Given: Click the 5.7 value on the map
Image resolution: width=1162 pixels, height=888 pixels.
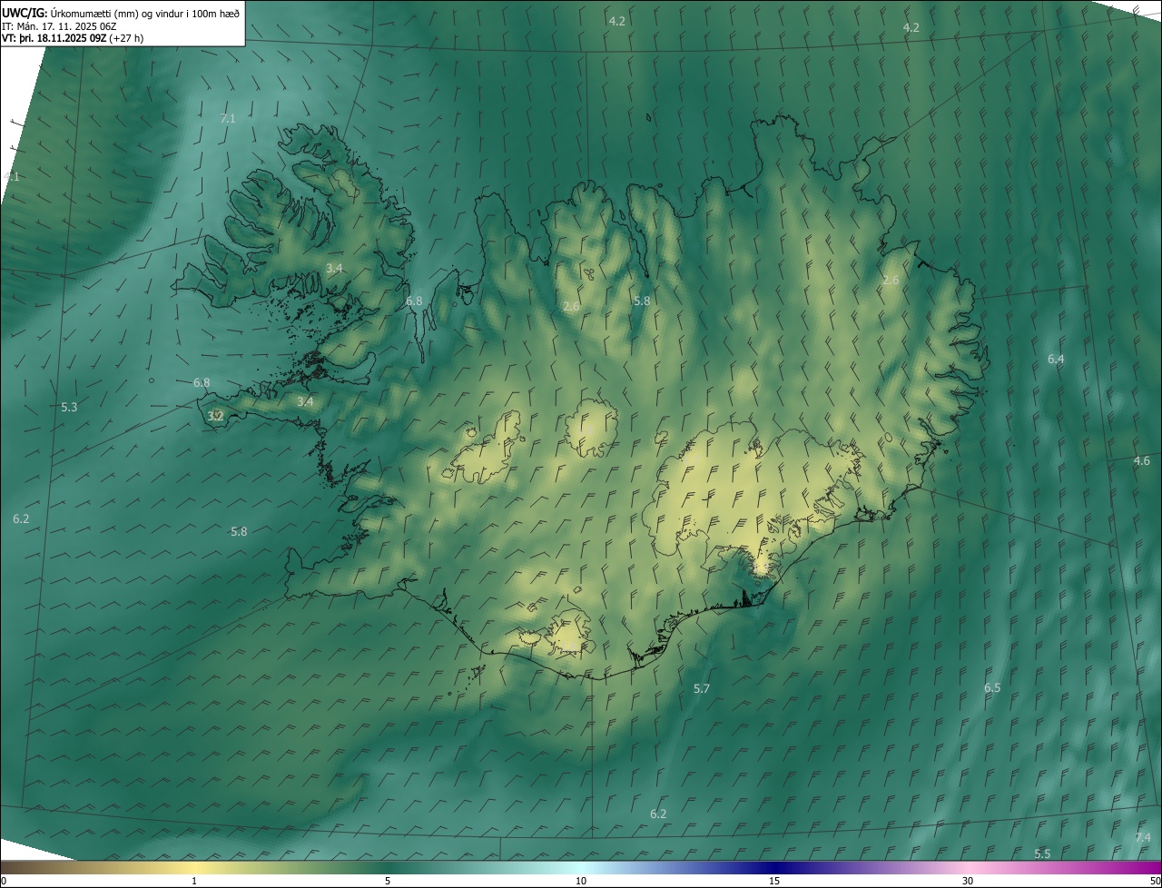Looking at the screenshot, I should [x=702, y=689].
